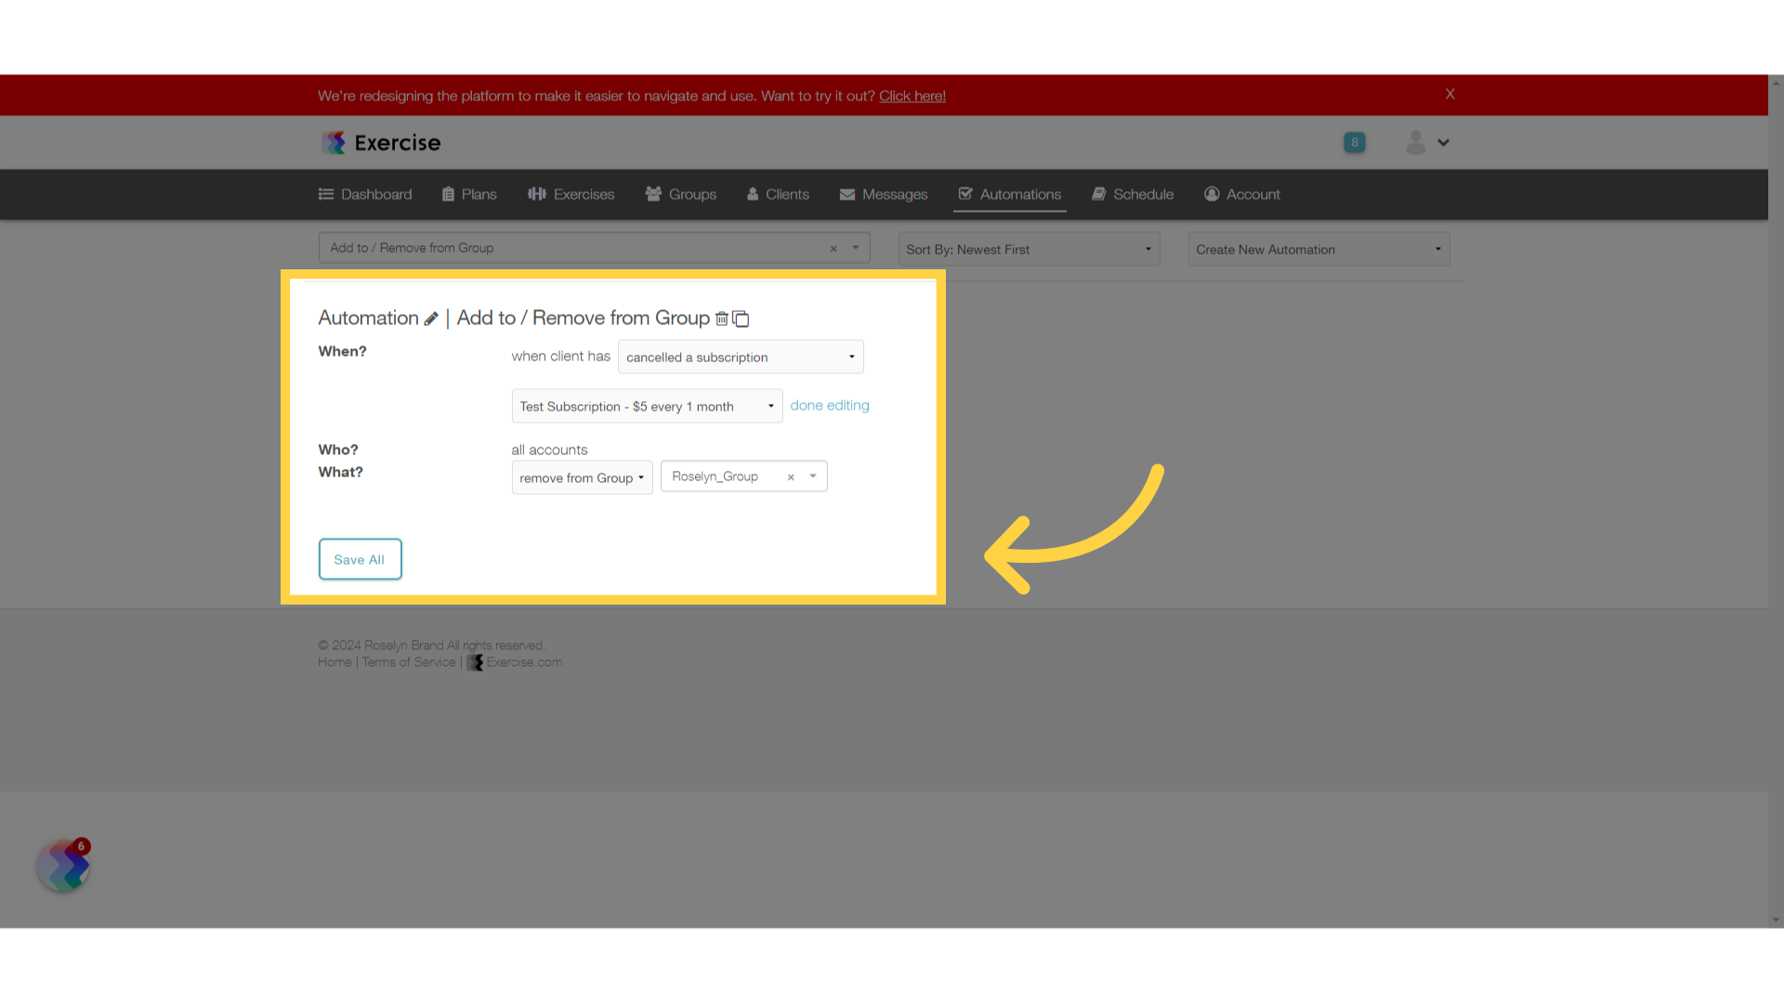Expand account menu chevron beside avatar

pos(1443,143)
